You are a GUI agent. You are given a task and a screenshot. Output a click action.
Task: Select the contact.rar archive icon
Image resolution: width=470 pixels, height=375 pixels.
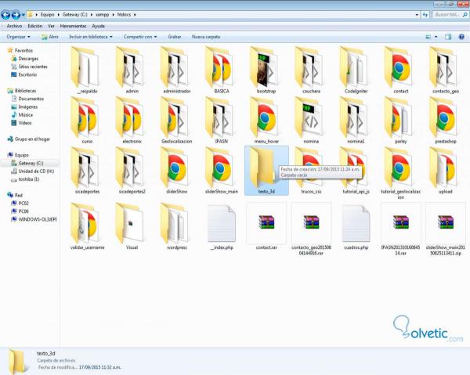266,222
